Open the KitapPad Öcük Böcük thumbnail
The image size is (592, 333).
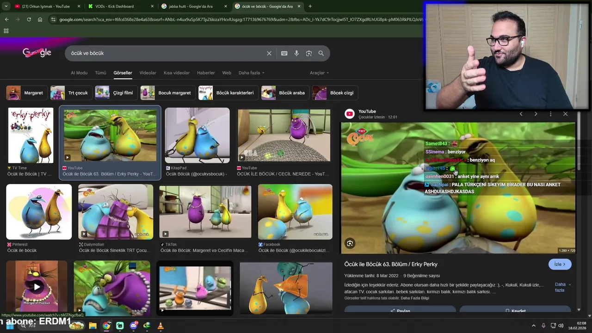coord(197,136)
